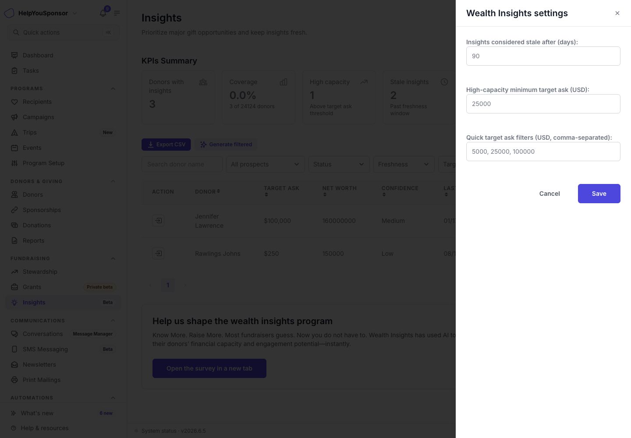Open Sponsorships via its link icon
Image resolution: width=631 pixels, height=438 pixels.
(x=14, y=210)
